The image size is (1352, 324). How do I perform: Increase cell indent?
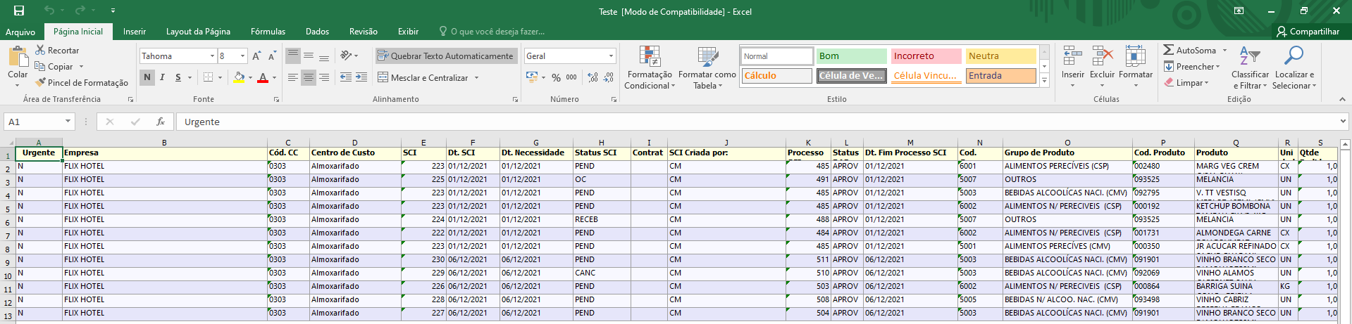[x=361, y=77]
